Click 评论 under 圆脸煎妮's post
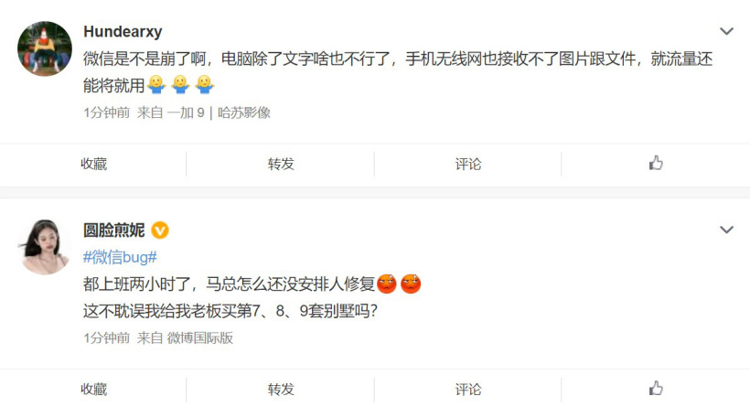The width and height of the screenshot is (750, 407). 467,390
